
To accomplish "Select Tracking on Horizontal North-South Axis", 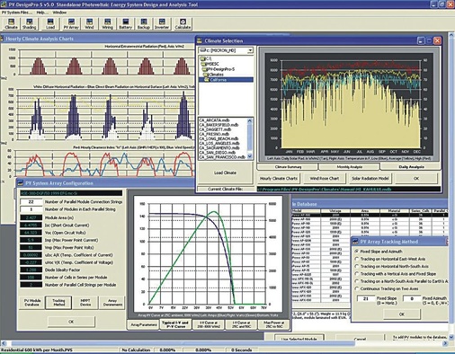I will tap(357, 266).
